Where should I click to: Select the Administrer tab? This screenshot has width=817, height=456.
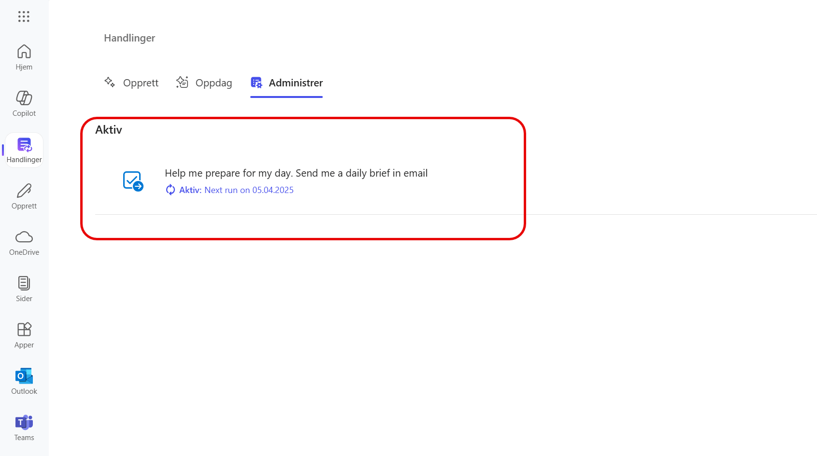click(x=296, y=83)
